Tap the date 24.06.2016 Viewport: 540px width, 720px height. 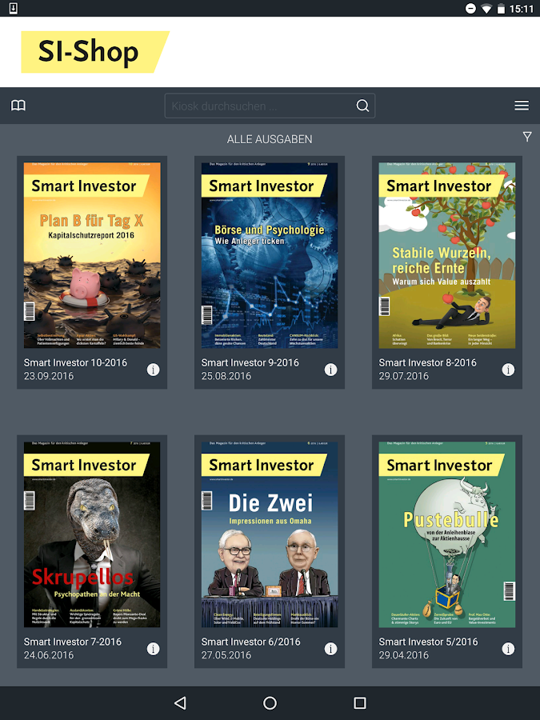tap(49, 655)
